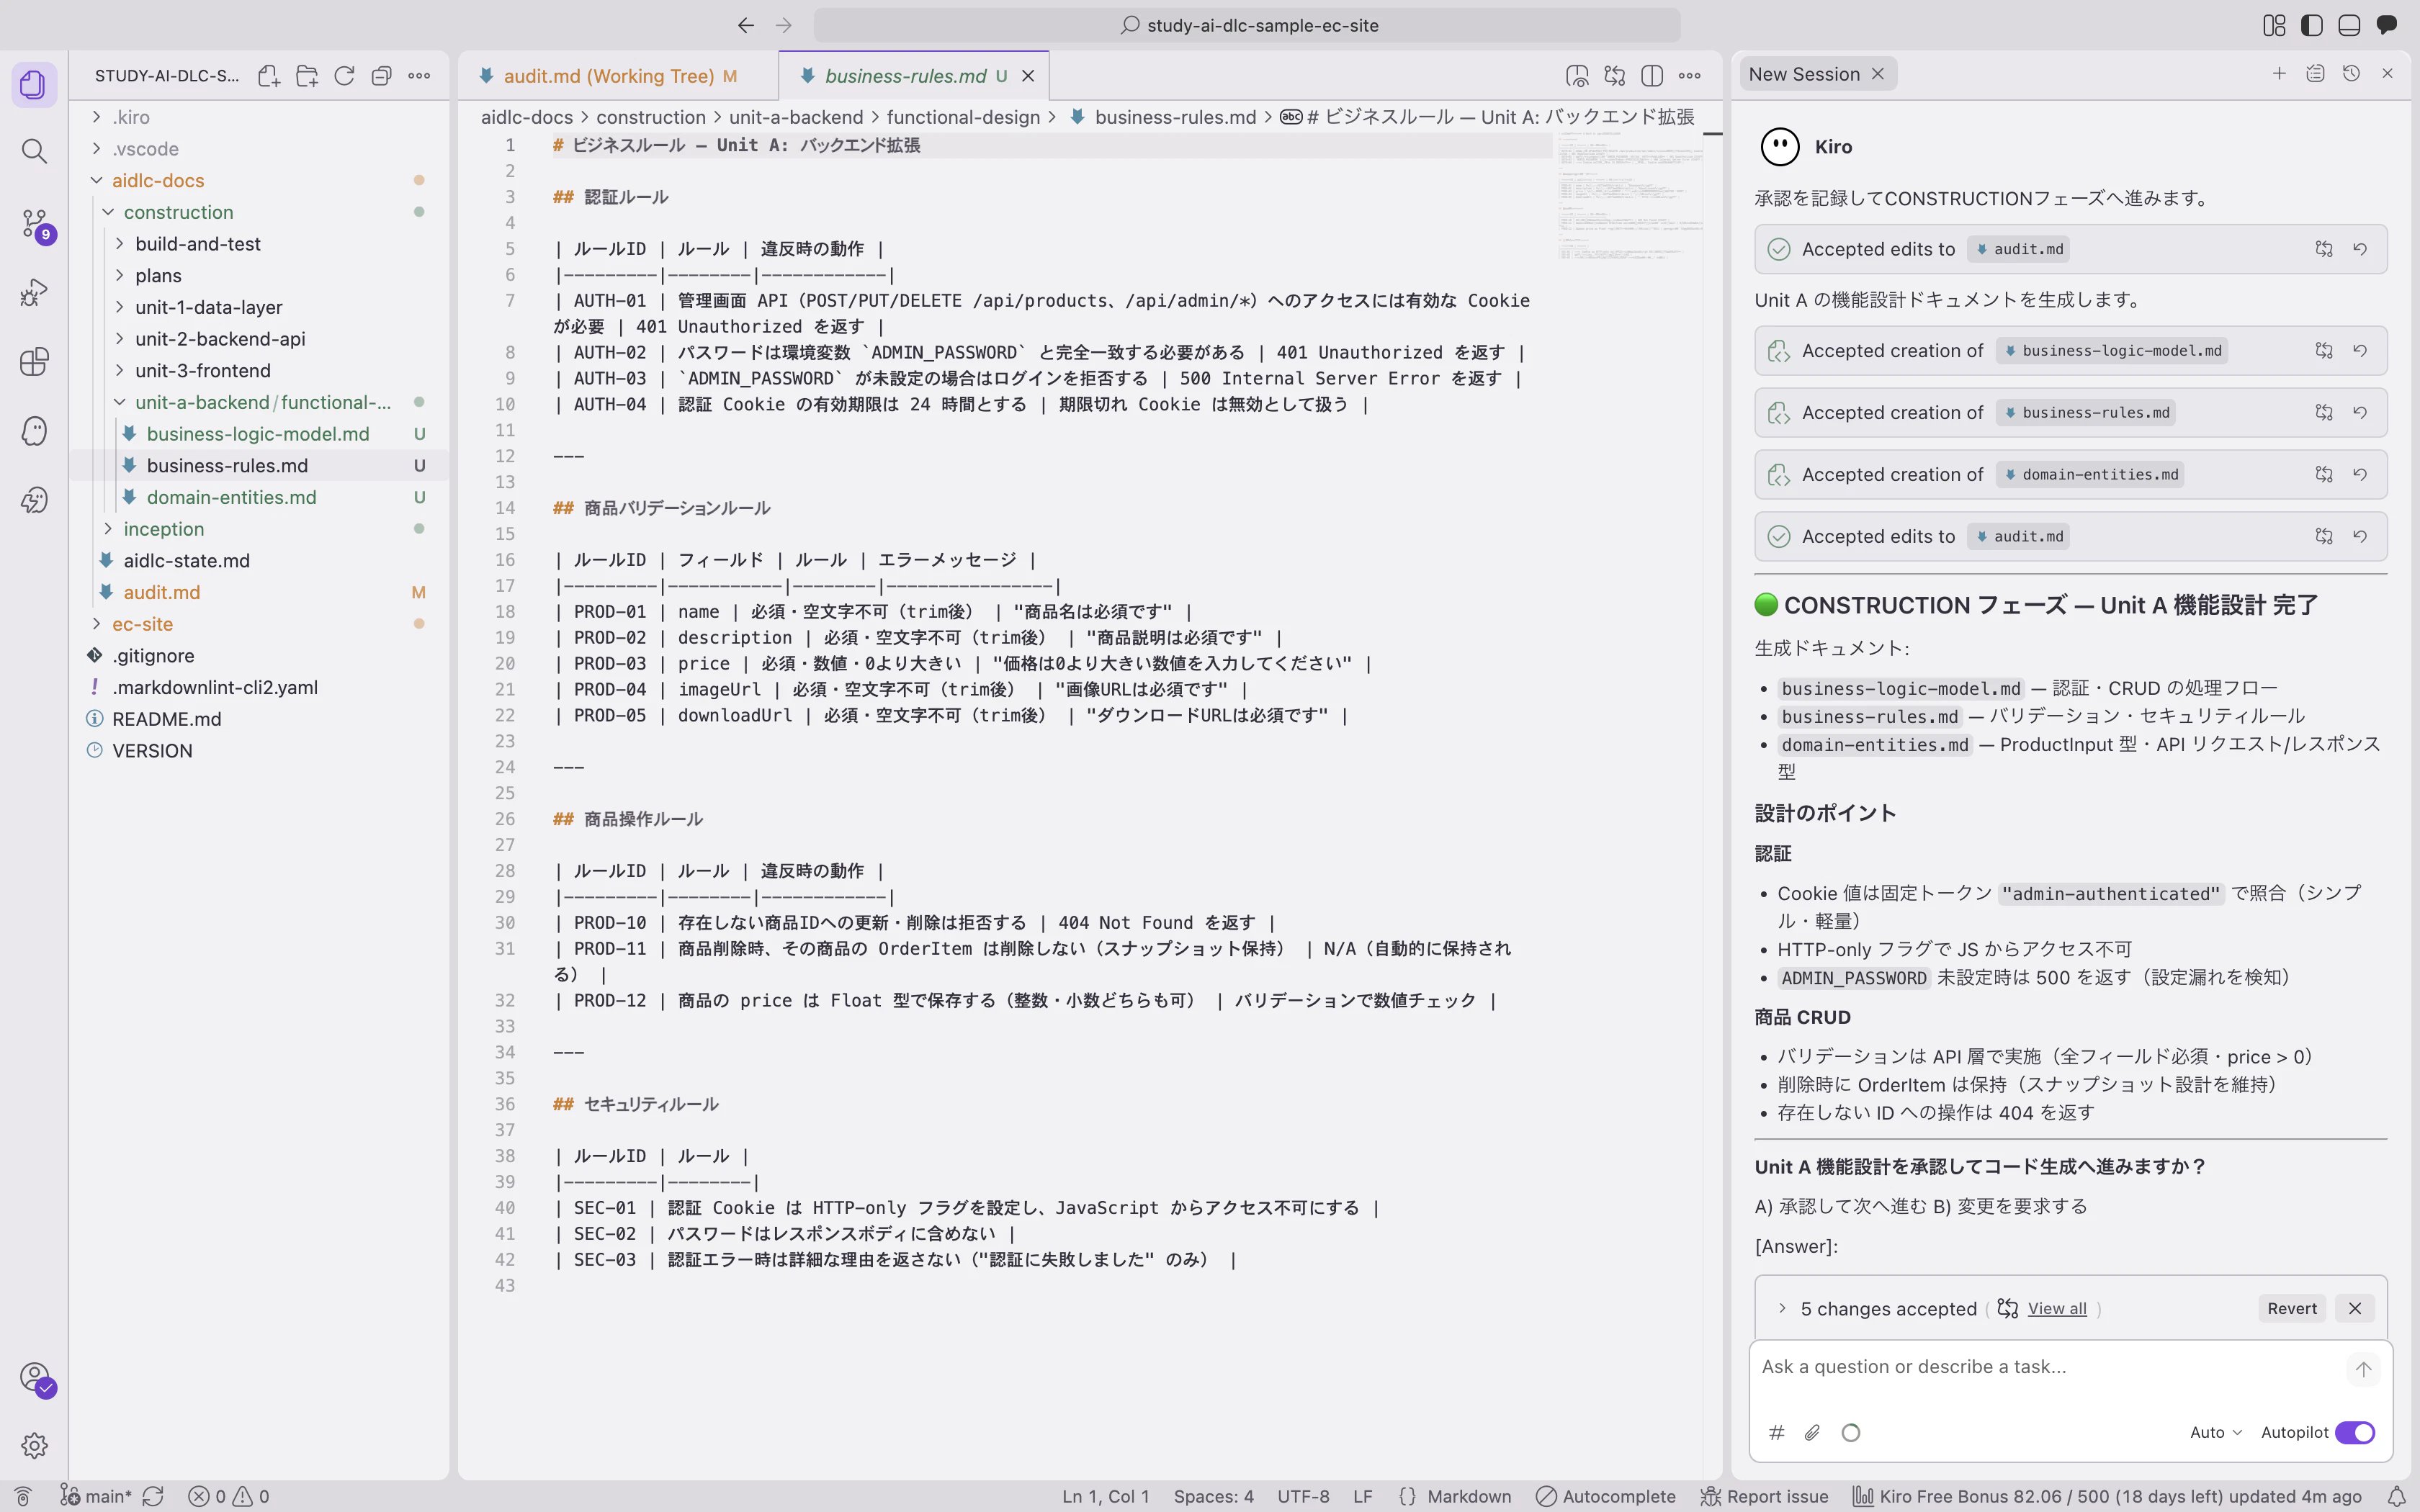Open the View all changes link
2420x1512 pixels.
tap(2057, 1308)
